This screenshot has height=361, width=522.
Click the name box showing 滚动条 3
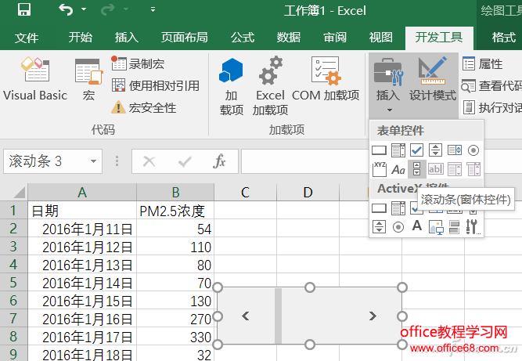[53, 161]
